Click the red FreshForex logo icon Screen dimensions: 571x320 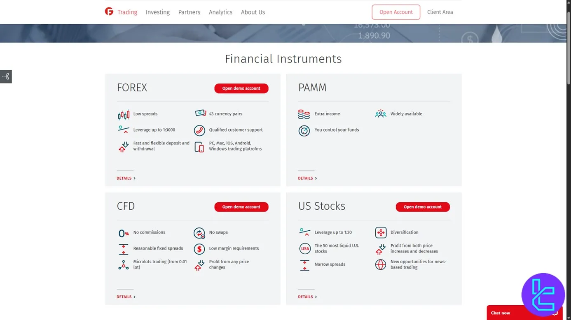pyautogui.click(x=109, y=12)
